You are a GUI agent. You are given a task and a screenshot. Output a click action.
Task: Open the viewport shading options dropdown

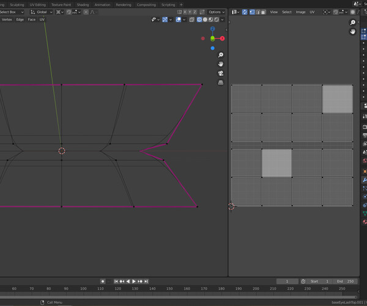tap(222, 20)
